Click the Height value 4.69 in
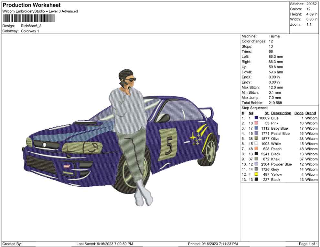 312,14
